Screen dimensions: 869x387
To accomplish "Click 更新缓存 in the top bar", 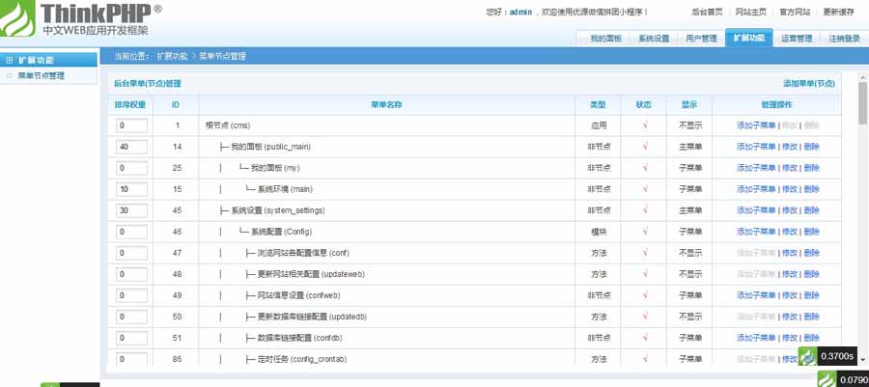I will pos(838,12).
